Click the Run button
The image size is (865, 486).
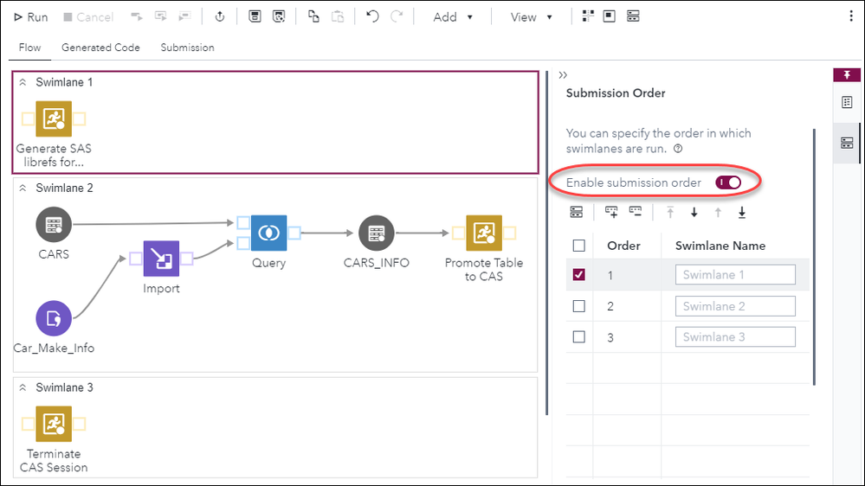(31, 17)
